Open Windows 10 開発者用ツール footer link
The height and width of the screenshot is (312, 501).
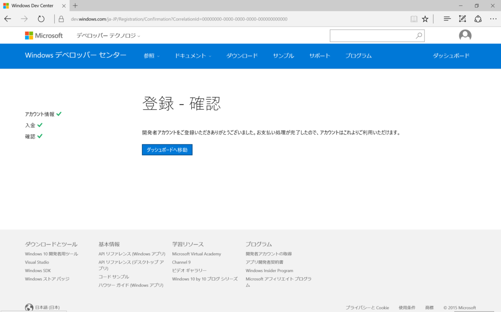(51, 254)
